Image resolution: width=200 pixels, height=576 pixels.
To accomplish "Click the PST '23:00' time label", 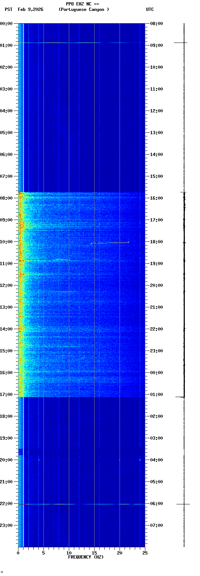I will (6, 525).
